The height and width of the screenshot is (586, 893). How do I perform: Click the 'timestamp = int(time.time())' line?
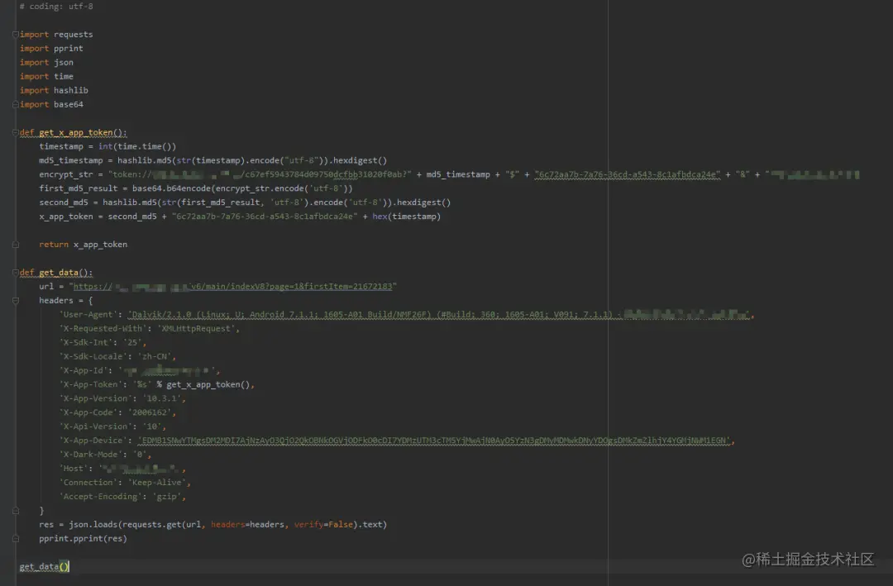pyautogui.click(x=107, y=146)
